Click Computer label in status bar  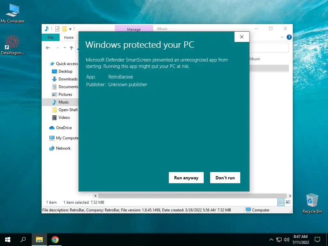coord(261,210)
